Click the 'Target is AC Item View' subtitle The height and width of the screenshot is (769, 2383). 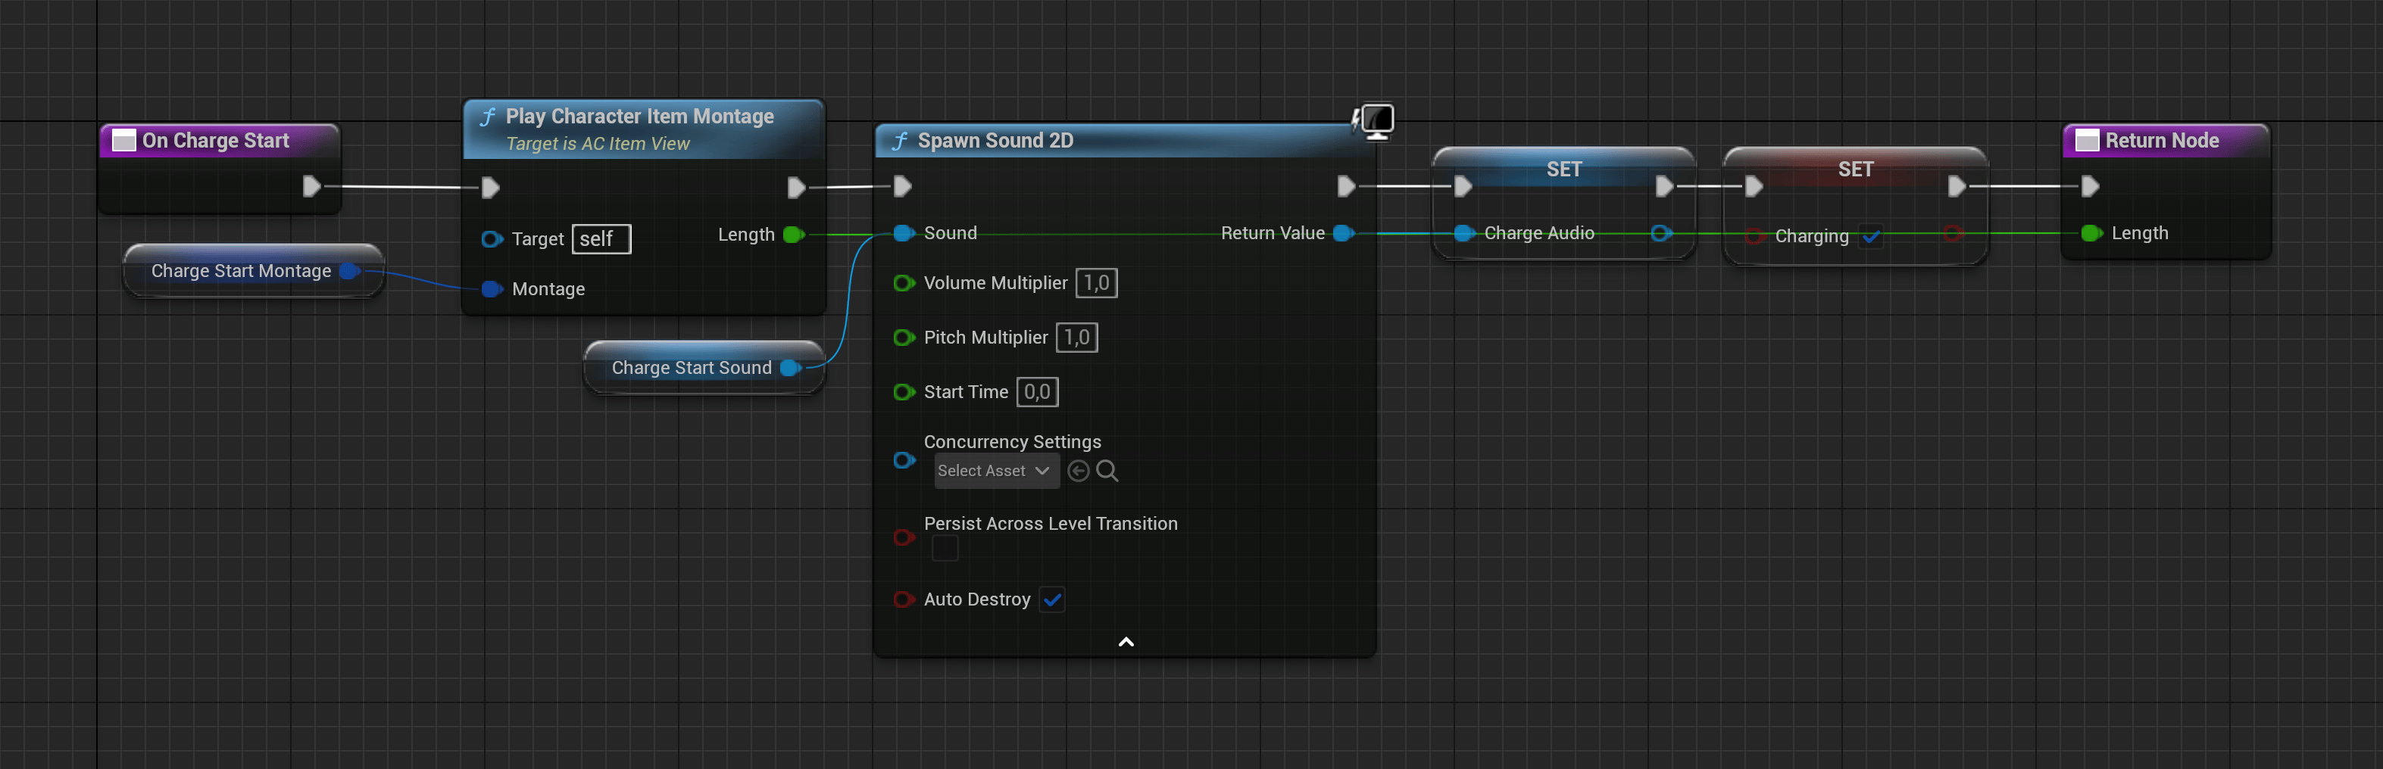pyautogui.click(x=598, y=144)
